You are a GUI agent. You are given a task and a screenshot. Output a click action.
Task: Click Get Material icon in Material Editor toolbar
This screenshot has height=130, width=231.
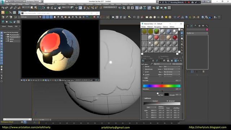(x=143, y=61)
